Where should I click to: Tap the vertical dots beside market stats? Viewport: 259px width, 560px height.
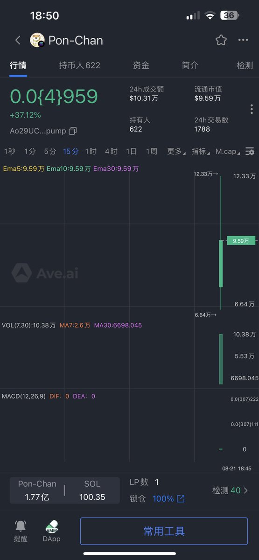coord(252,109)
